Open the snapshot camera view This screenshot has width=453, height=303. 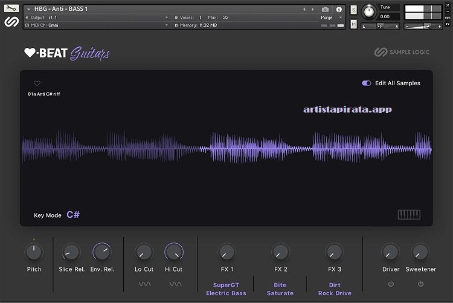[x=325, y=10]
